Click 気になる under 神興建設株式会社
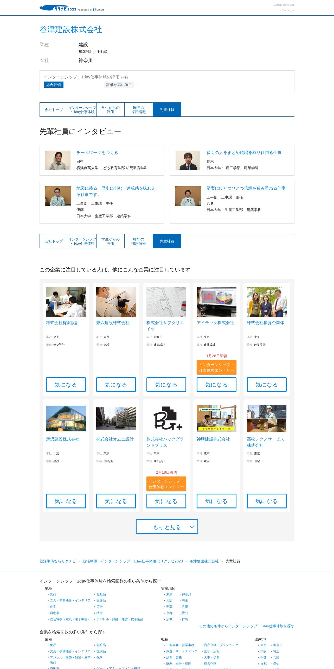Image resolution: width=334 pixels, height=669 pixels. click(216, 501)
